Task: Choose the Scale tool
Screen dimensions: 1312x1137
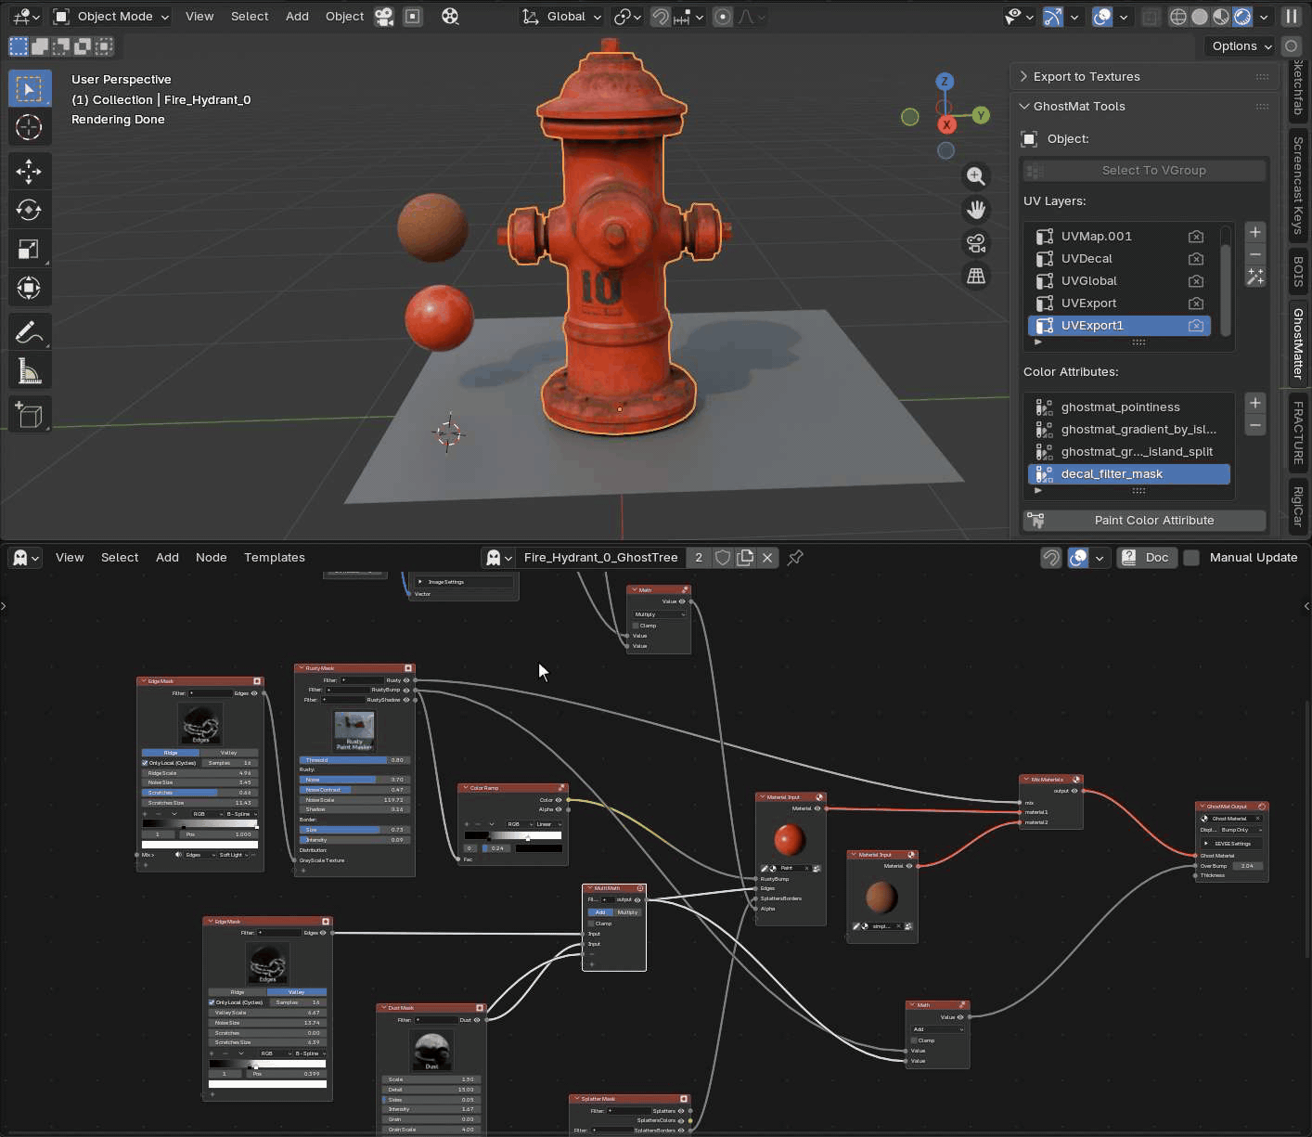Action: click(29, 249)
